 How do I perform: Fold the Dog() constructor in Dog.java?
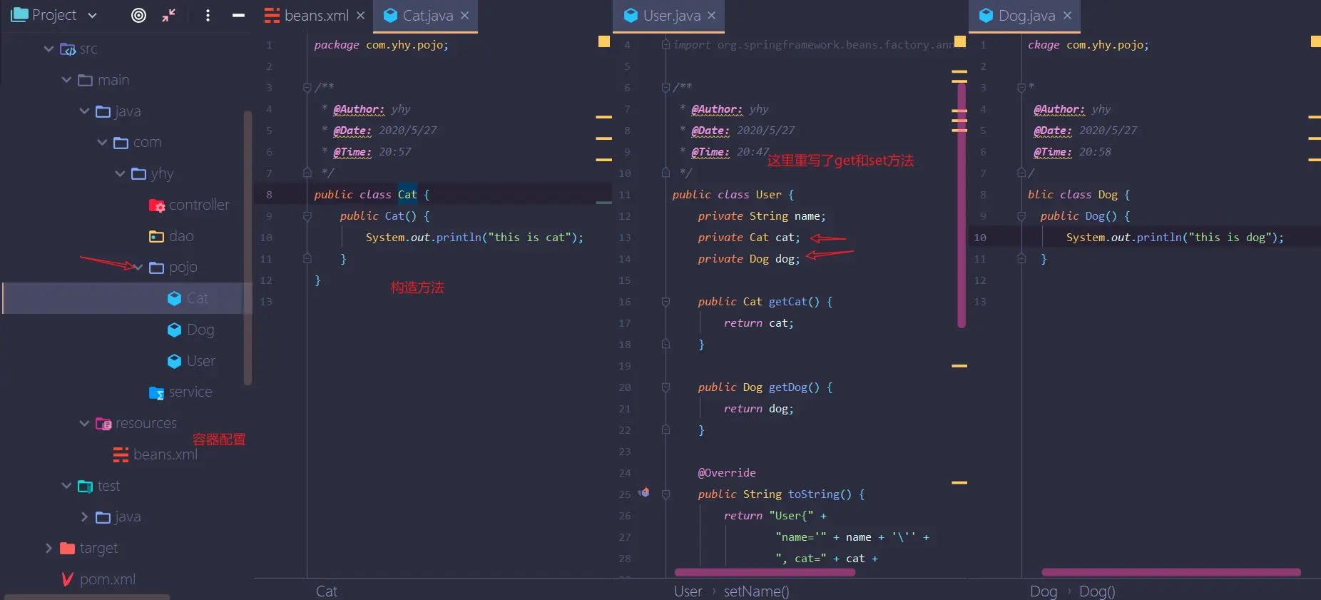coord(1021,216)
